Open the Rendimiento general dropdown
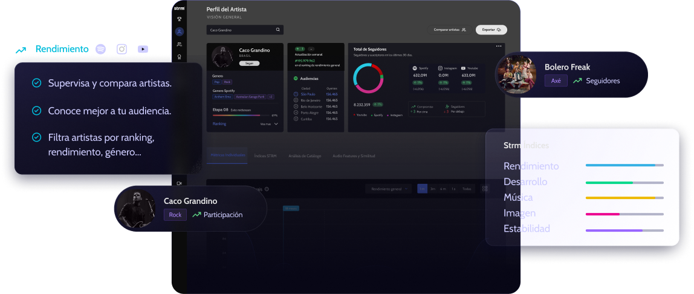The height and width of the screenshot is (294, 694). (x=389, y=189)
